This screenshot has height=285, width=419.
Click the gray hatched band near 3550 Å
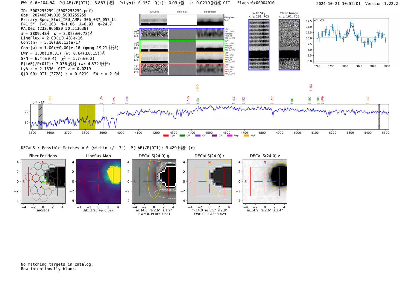(40, 117)
